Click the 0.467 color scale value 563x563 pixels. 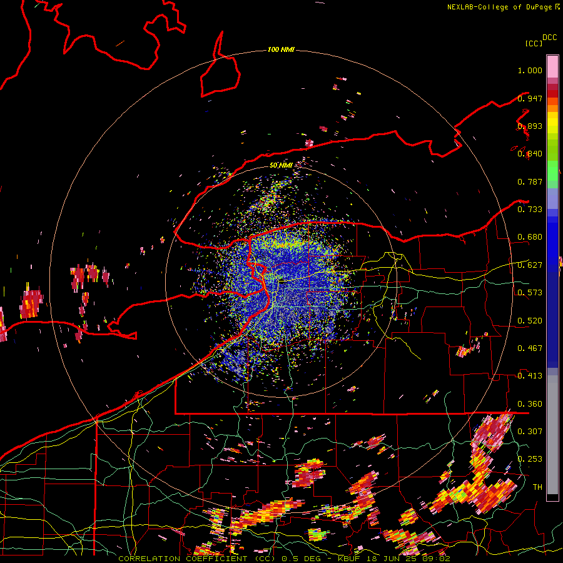coord(530,348)
